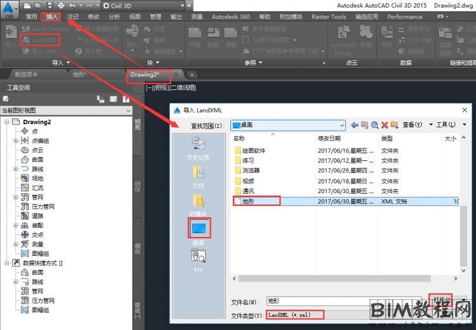Viewport: 476px width, 330px height.
Task: Select the 交点 tree item
Action: [x=37, y=234]
